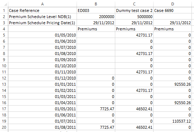The height and width of the screenshot is (132, 194).
Task: Select column A header
Action: 42,4
